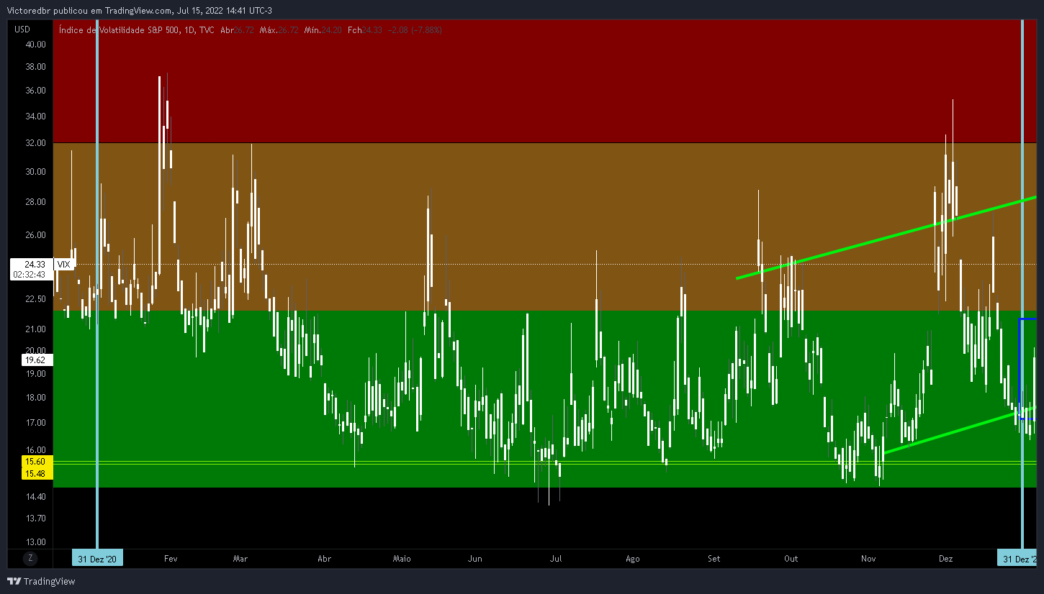Image resolution: width=1044 pixels, height=594 pixels.
Task: Click the 40.00 tick on the price axis
Action: [35, 44]
